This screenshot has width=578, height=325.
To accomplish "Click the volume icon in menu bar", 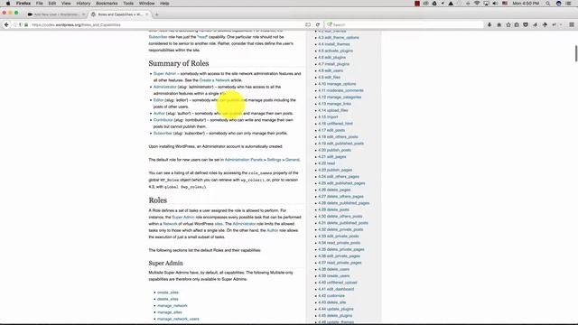I will pyautogui.click(x=496, y=4).
